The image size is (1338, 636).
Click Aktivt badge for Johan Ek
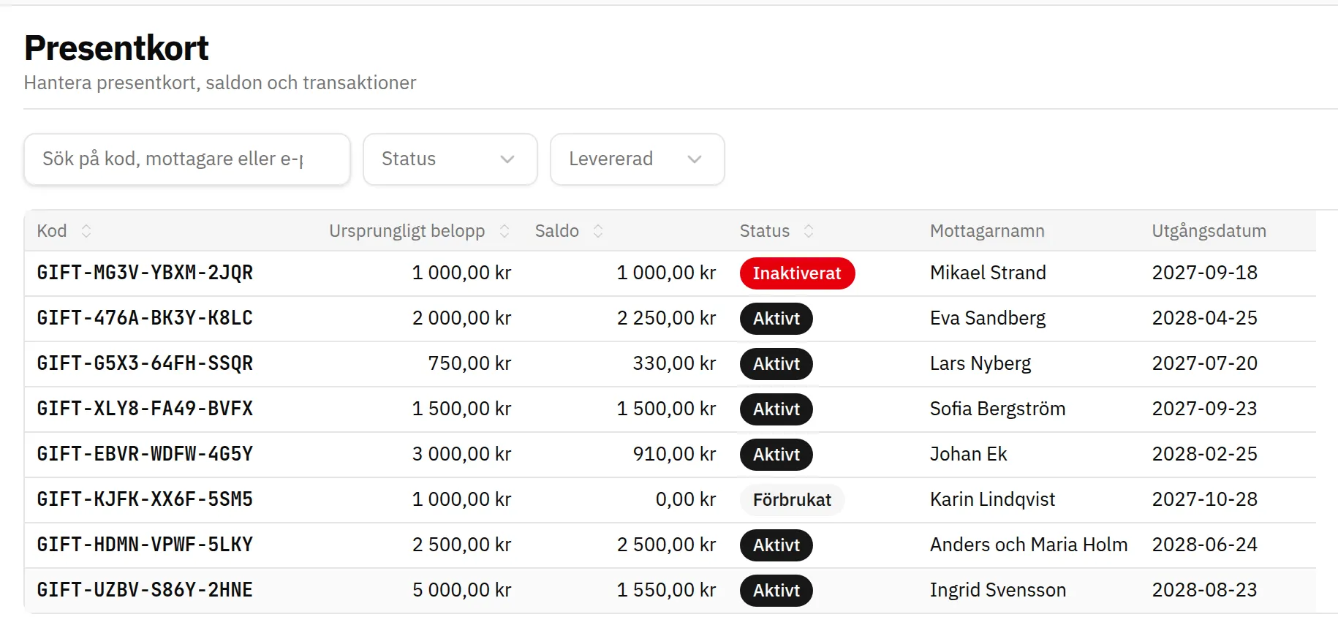click(776, 455)
